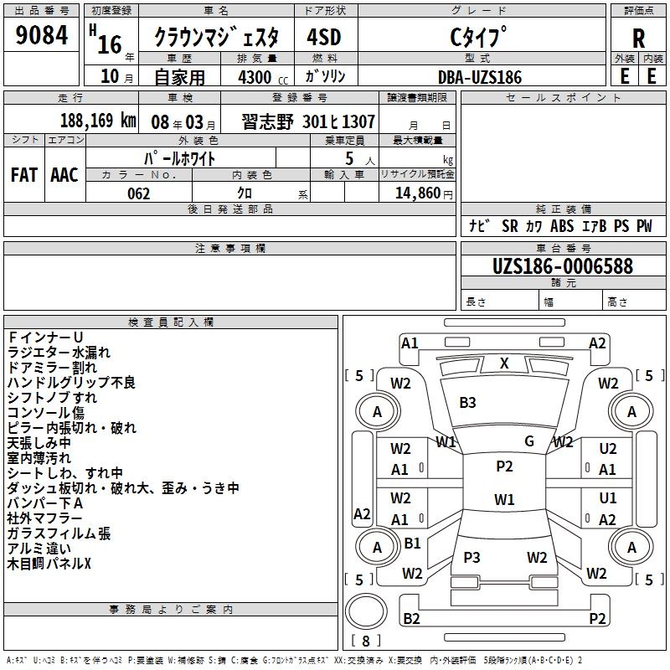Click lot number 9084
The image size is (670, 670).
41,35
